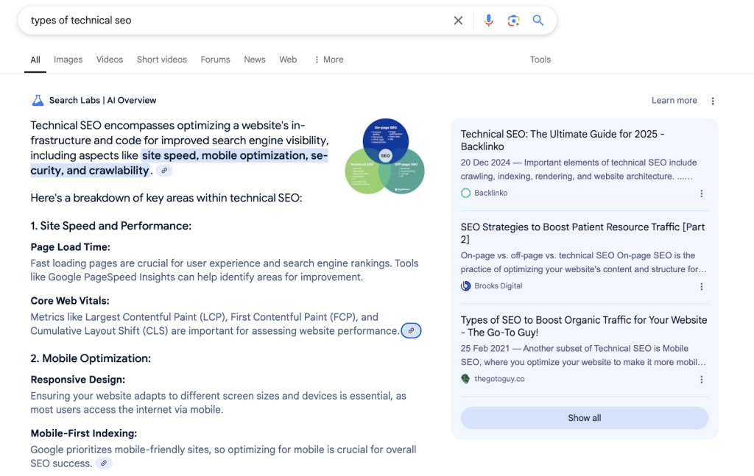Click the thegotoguy.co site icon
The image size is (754, 476).
pos(465,378)
